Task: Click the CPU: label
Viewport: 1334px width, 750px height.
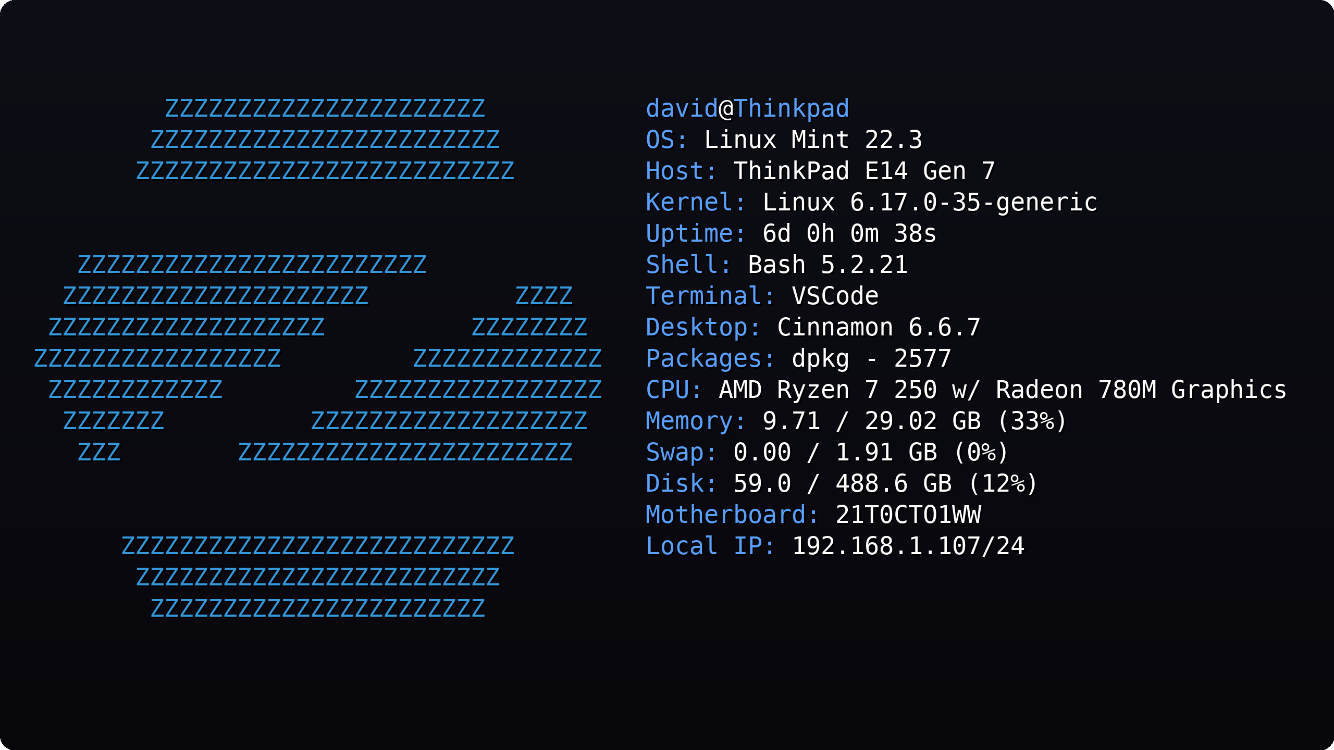Action: 675,390
